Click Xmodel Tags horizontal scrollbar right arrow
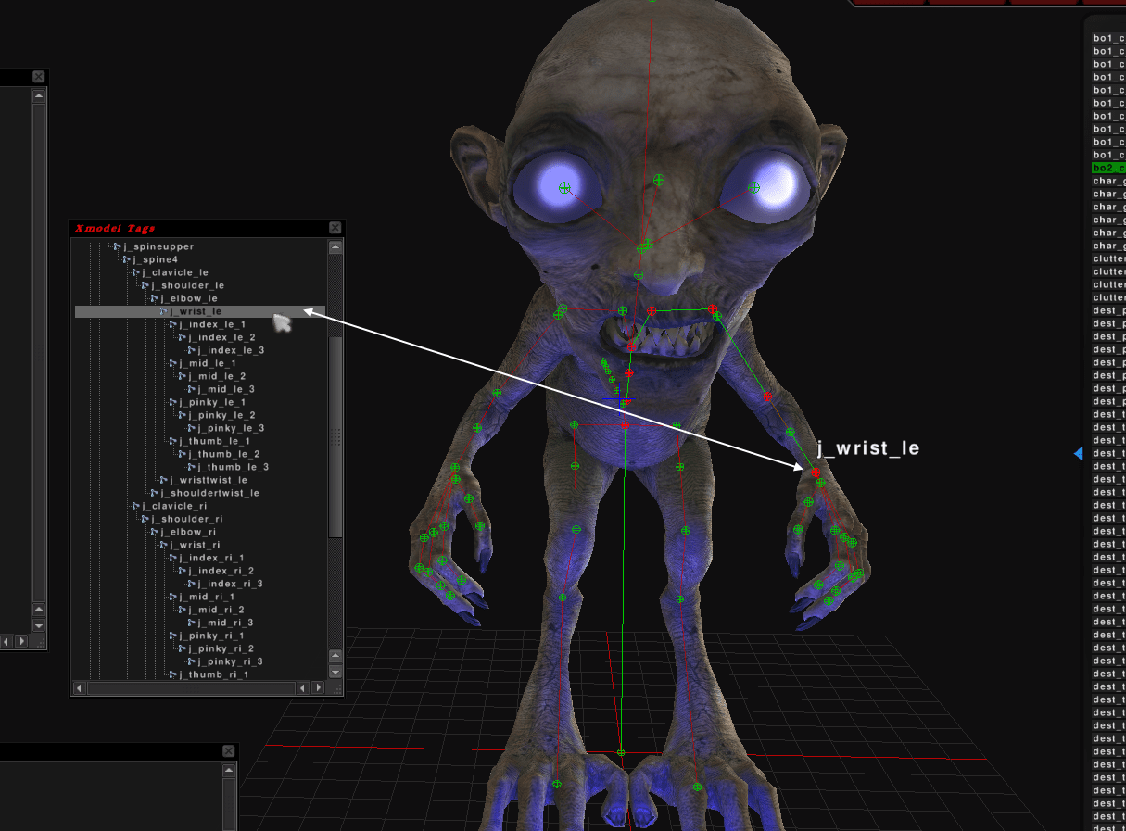Screen dimensions: 1126x831 318,689
